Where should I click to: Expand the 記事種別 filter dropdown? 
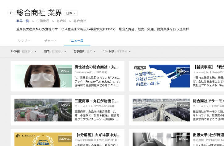click(84, 51)
